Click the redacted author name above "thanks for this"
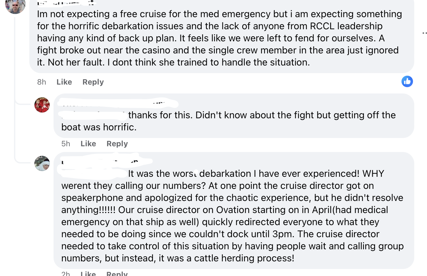This screenshot has width=427, height=276. click(x=119, y=103)
